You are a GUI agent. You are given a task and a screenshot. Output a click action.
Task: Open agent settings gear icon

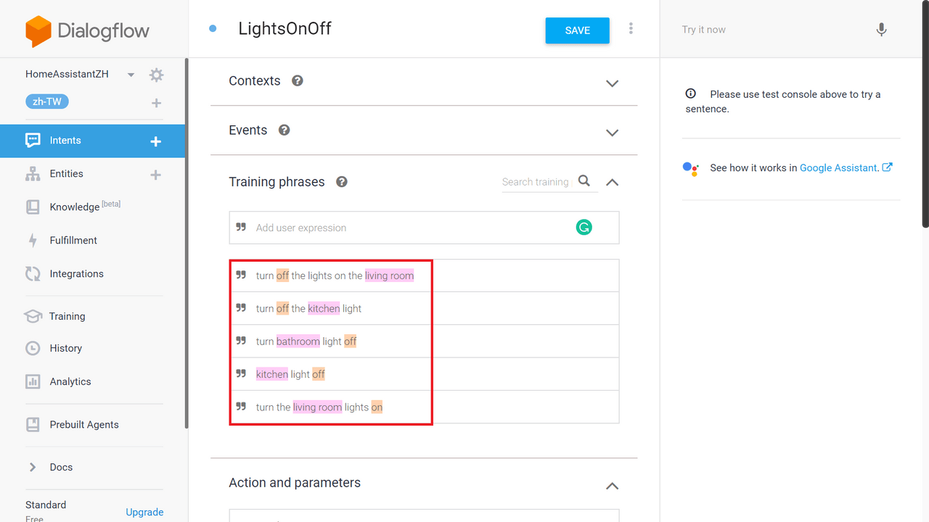[156, 75]
